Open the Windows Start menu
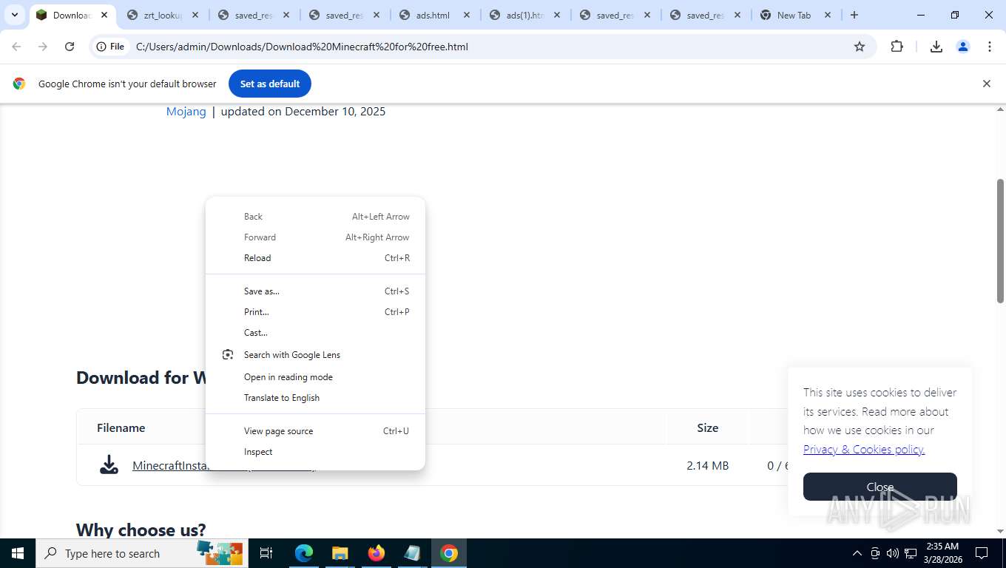 point(18,553)
